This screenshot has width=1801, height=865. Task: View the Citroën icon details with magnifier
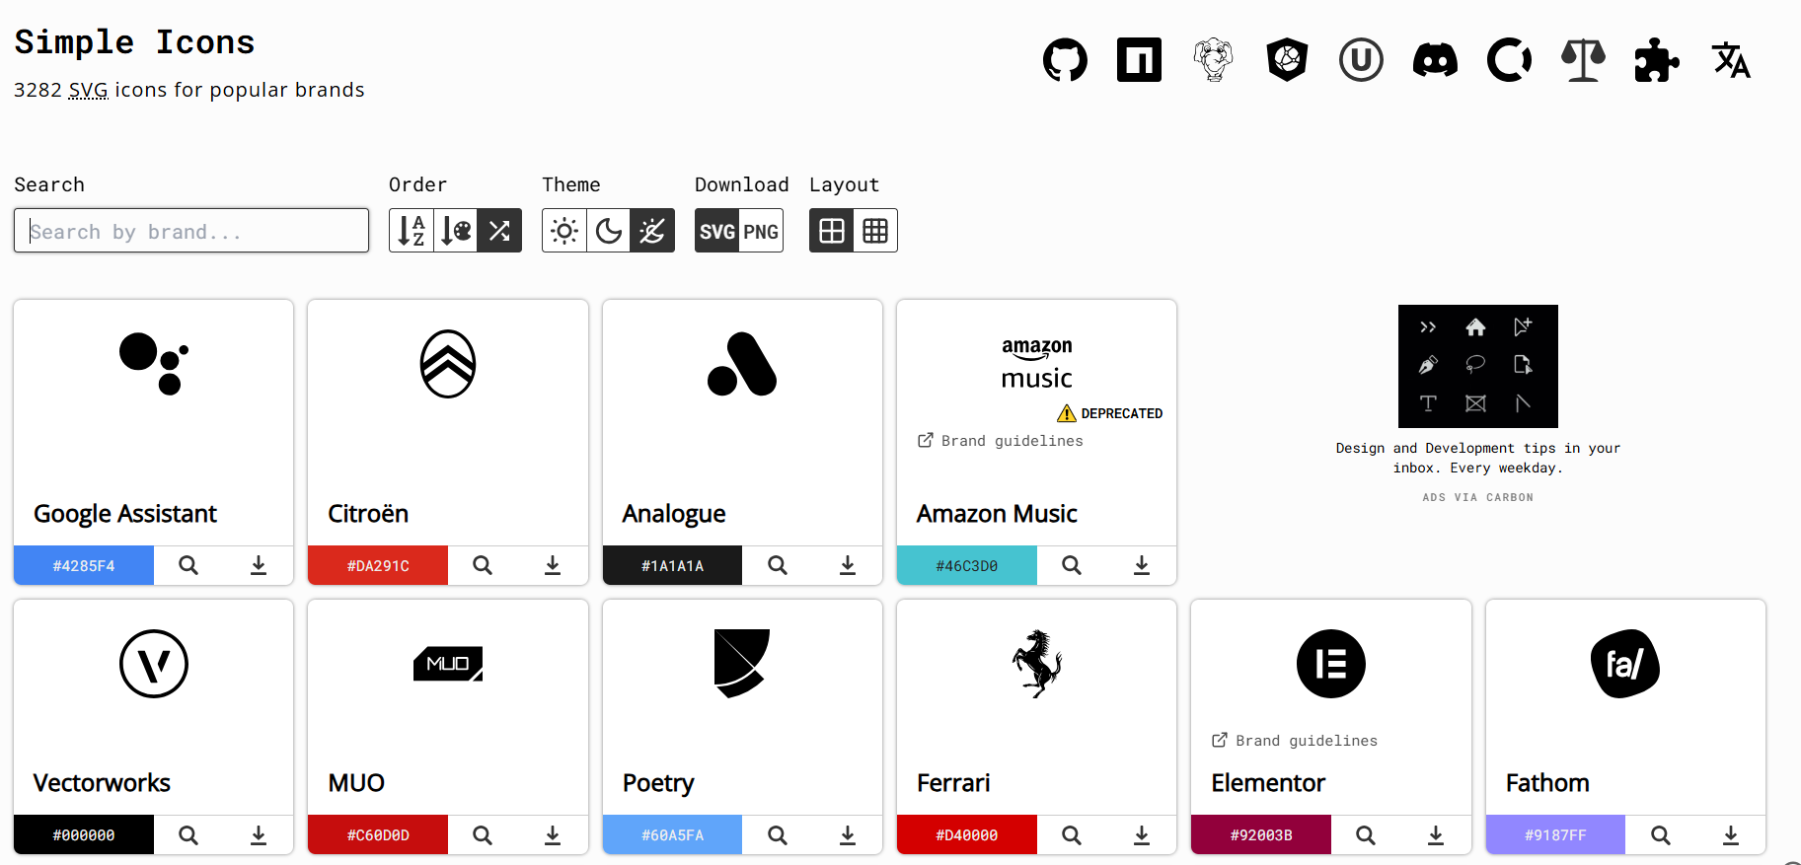click(x=483, y=565)
